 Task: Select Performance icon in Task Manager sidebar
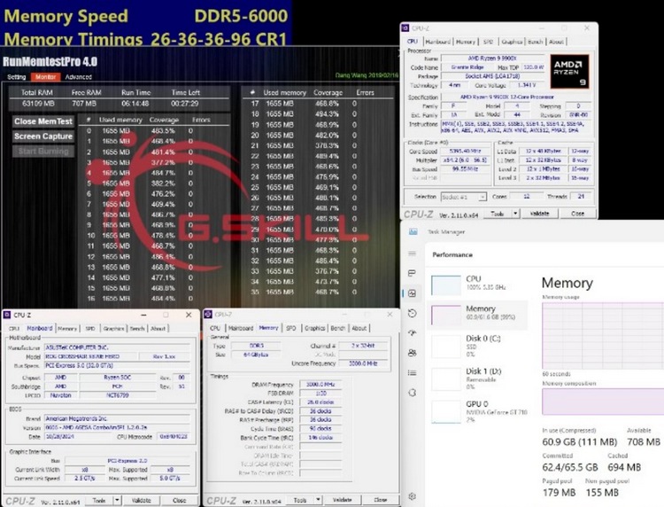point(413,293)
